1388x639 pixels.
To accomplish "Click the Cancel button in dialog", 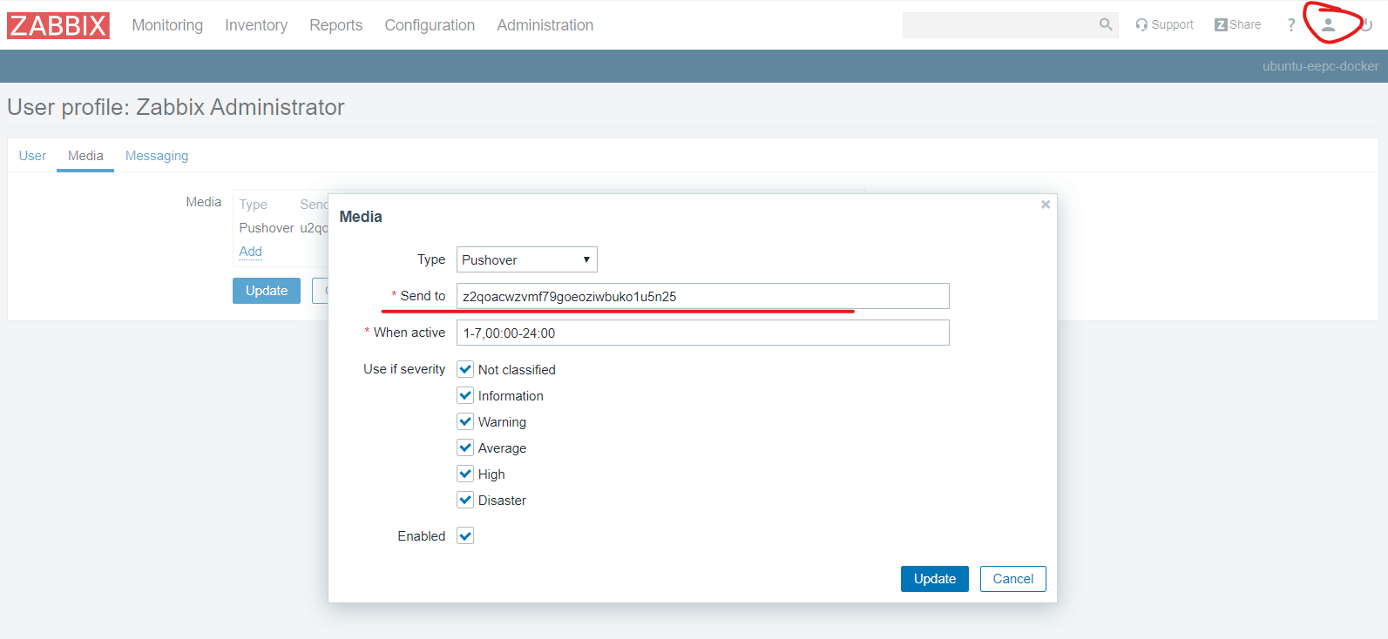I will point(1012,579).
